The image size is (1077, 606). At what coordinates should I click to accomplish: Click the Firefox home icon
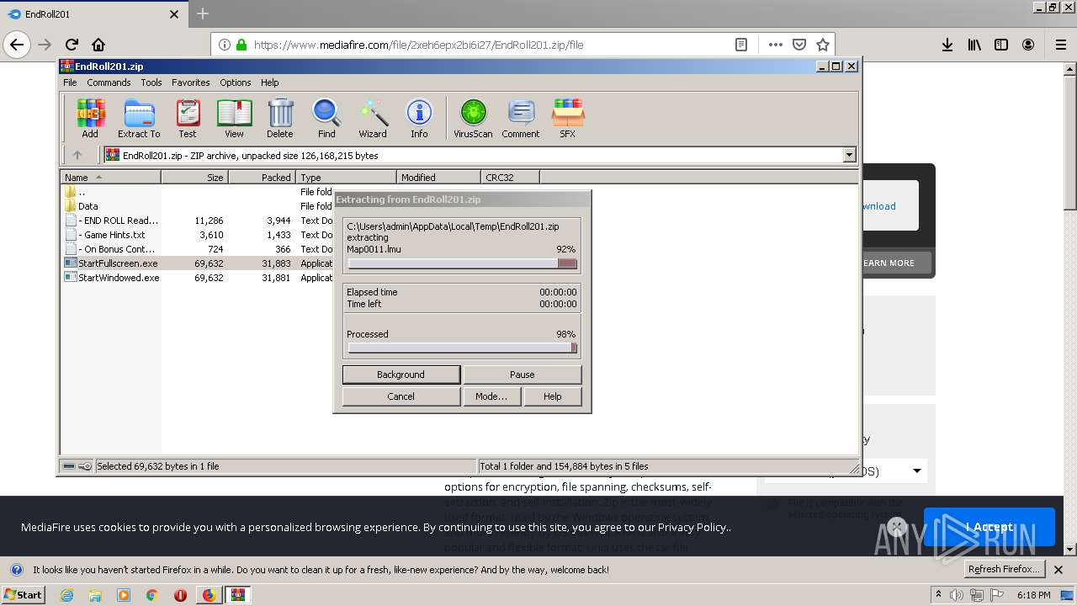[x=98, y=45]
